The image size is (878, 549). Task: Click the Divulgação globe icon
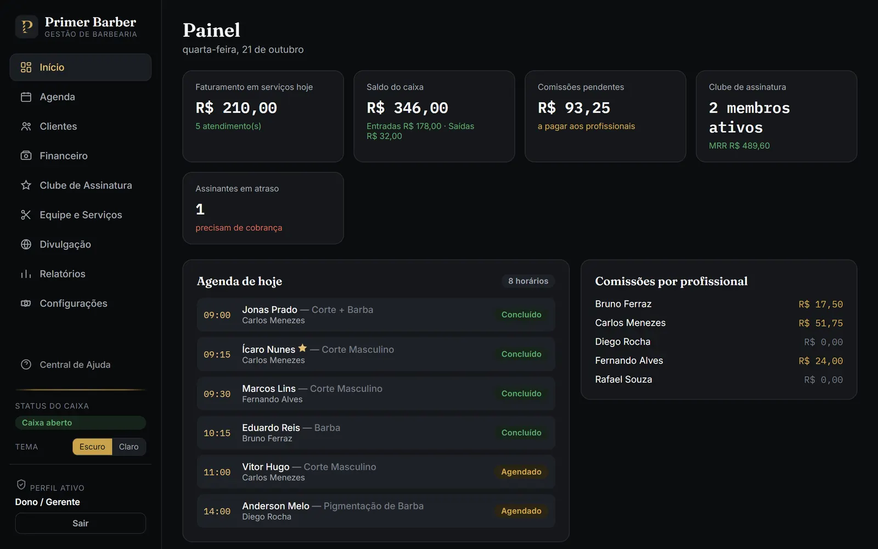tap(26, 244)
